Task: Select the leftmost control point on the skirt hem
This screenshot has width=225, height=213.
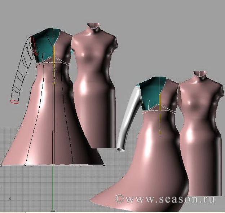Action: pos(1,166)
